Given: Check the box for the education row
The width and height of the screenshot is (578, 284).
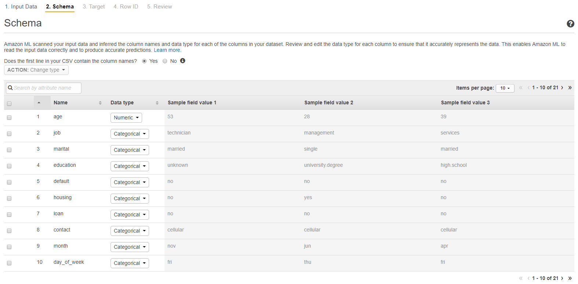Looking at the screenshot, I should [9, 166].
